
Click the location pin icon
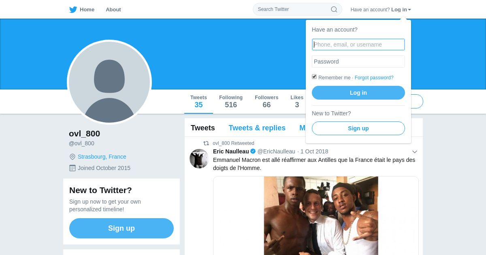coord(72,157)
